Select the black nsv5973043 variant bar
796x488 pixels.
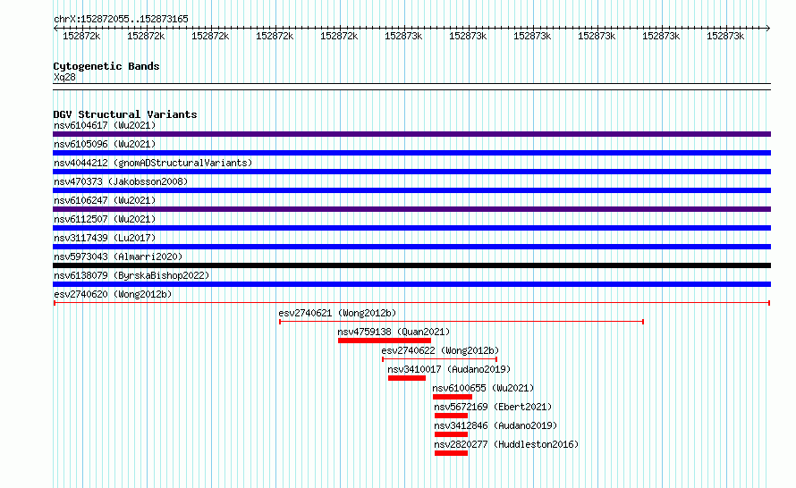[411, 265]
